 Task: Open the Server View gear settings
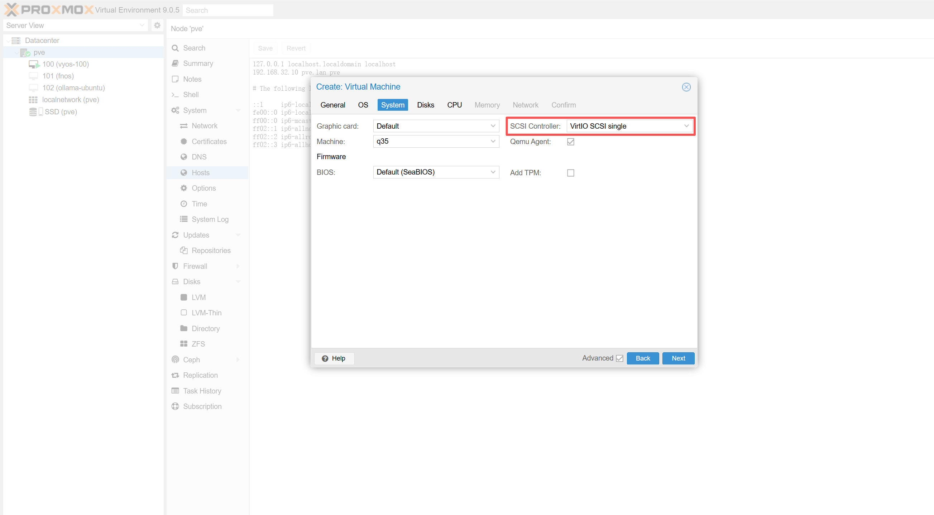[x=157, y=25]
